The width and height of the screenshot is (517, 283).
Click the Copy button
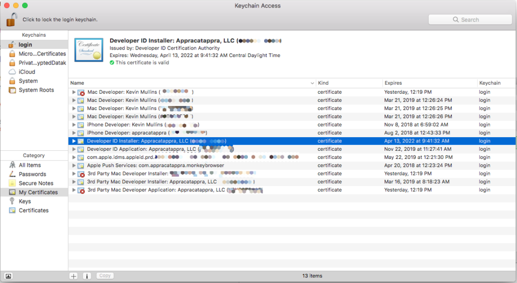click(x=105, y=276)
